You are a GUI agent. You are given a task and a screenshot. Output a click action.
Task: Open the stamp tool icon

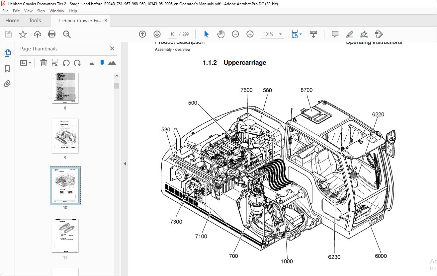(x=379, y=34)
